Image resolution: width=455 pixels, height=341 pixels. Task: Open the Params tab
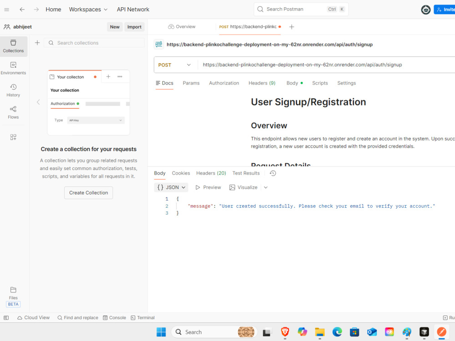(191, 83)
